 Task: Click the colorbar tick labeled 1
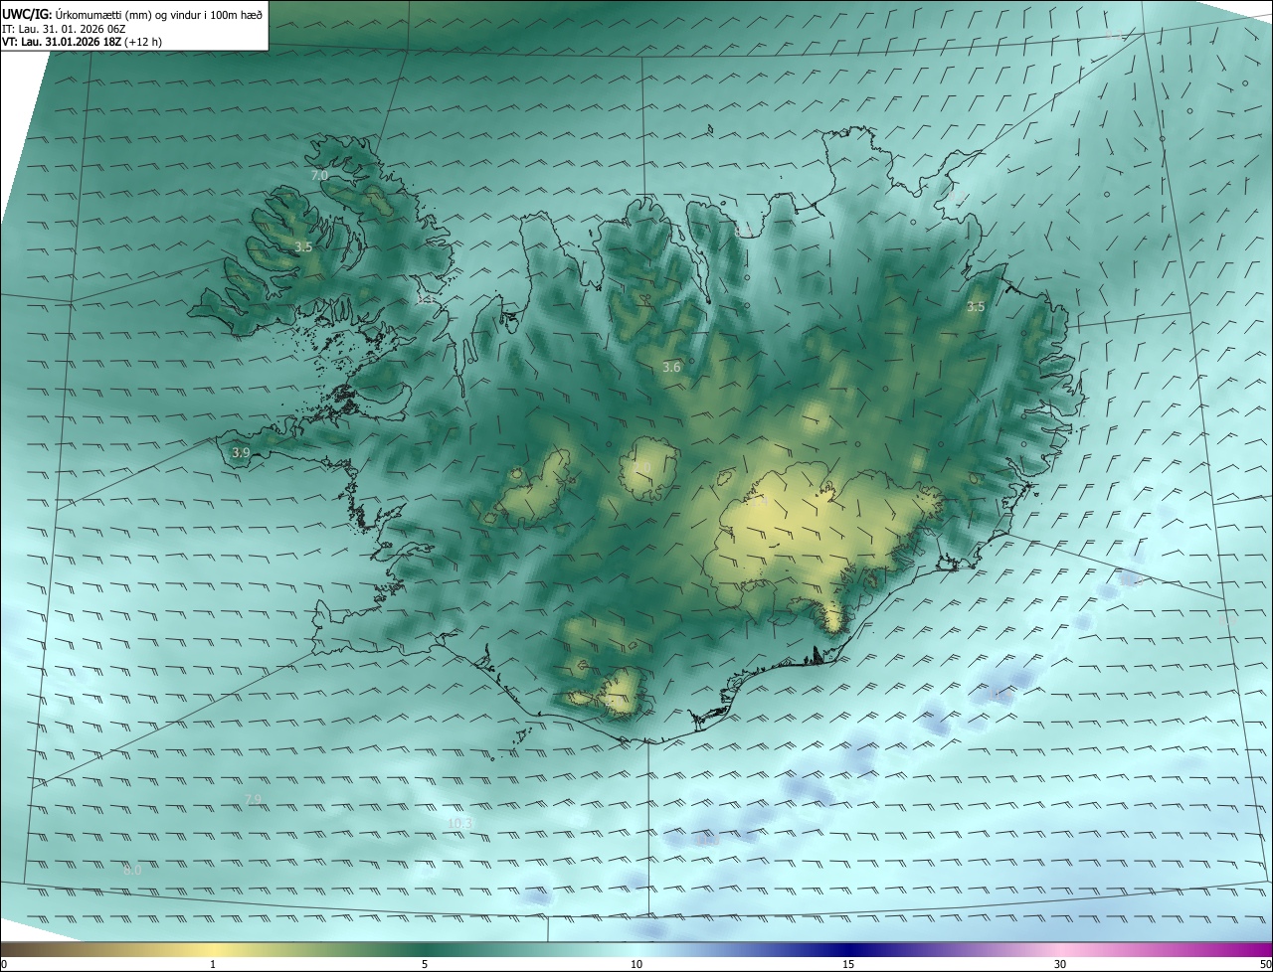213,964
